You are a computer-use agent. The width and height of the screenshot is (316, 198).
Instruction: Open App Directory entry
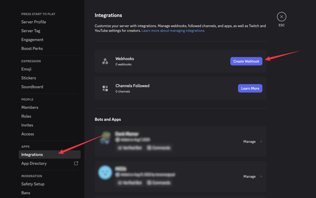(34, 163)
